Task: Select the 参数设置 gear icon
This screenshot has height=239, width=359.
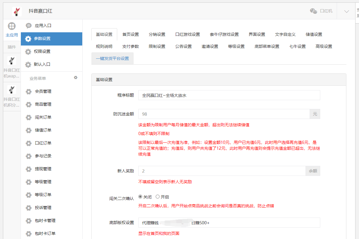Action: click(28, 39)
